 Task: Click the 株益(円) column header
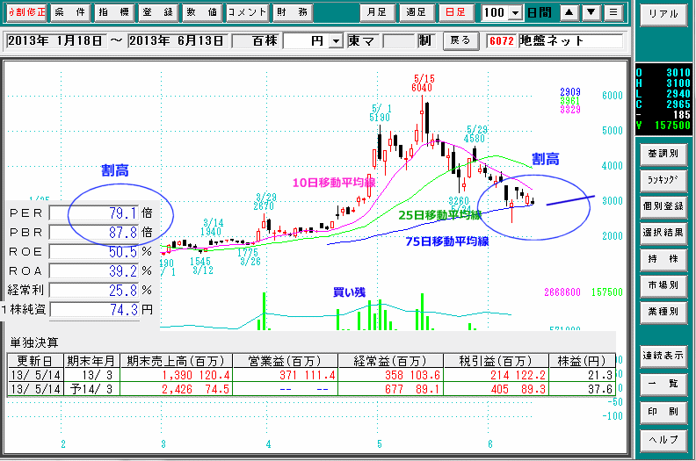click(583, 361)
